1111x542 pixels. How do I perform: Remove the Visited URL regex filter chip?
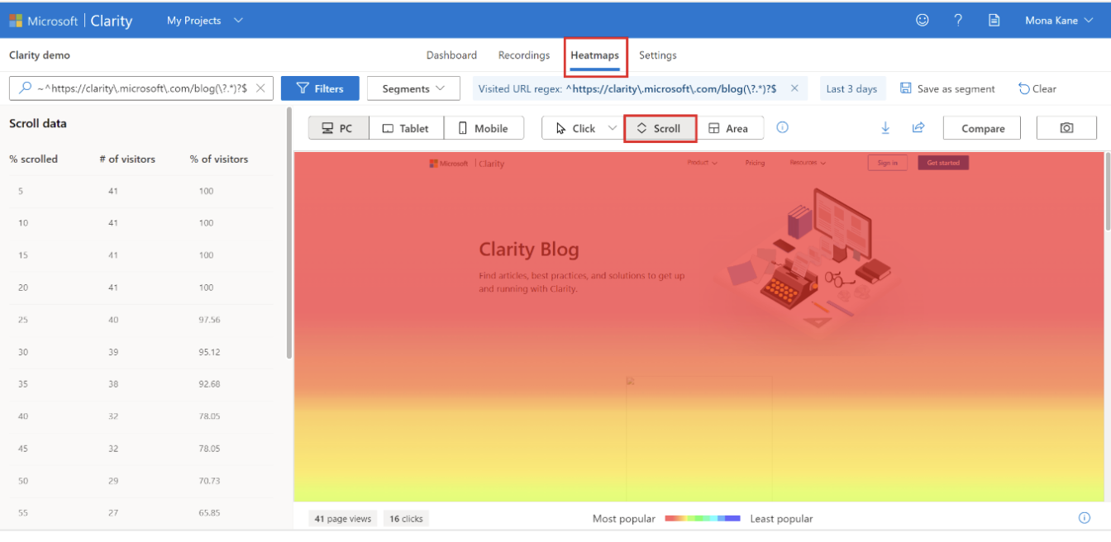click(x=794, y=88)
